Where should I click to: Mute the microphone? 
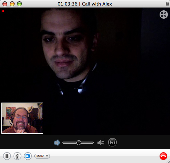click(17, 156)
